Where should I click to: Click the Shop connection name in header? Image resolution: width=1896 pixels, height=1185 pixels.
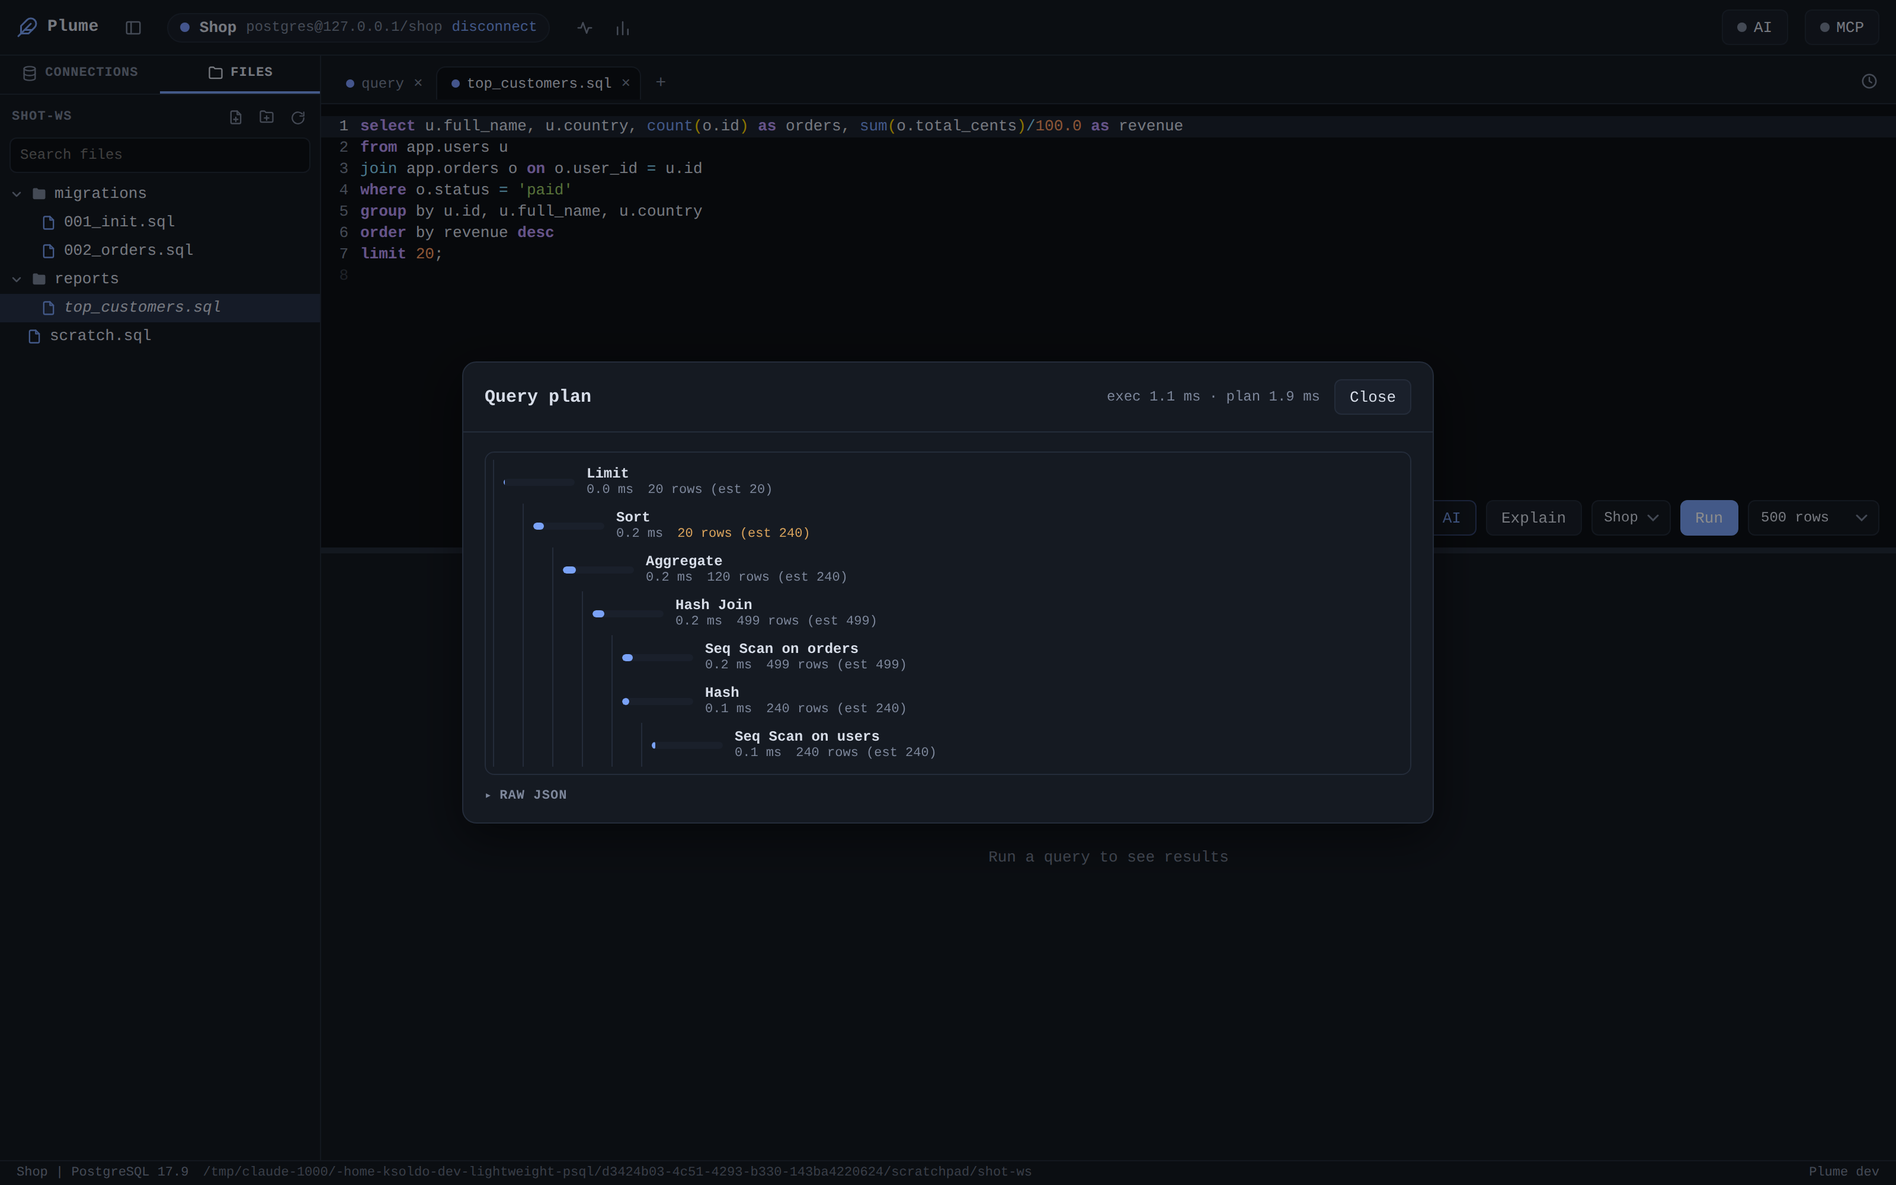tap(217, 27)
